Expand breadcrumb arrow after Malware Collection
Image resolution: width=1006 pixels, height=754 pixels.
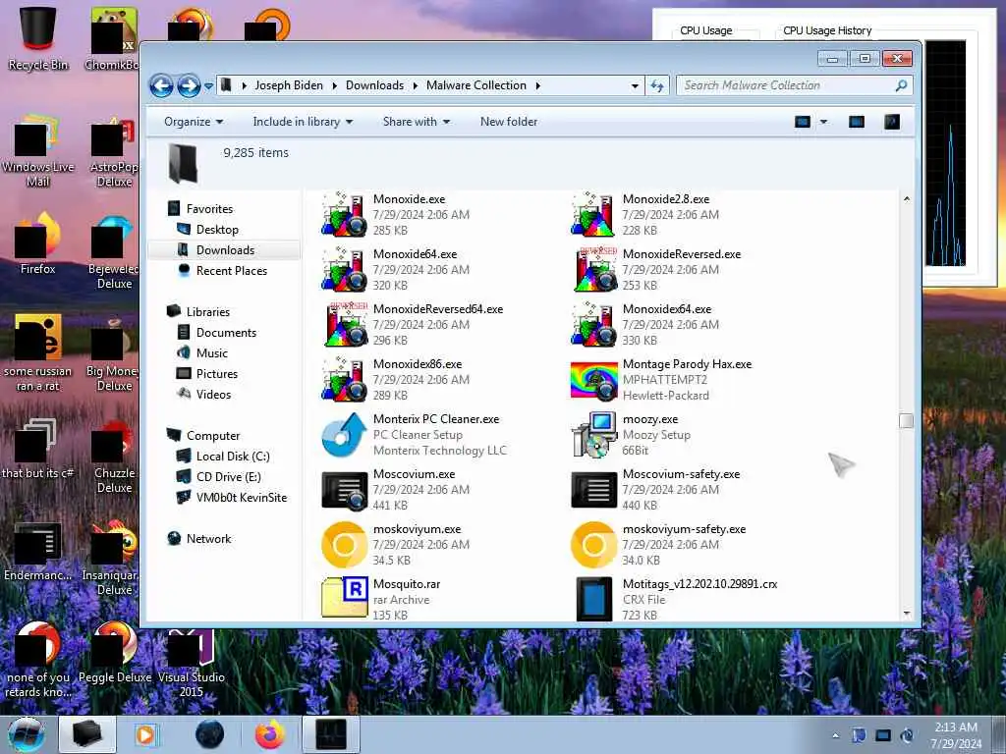[537, 85]
